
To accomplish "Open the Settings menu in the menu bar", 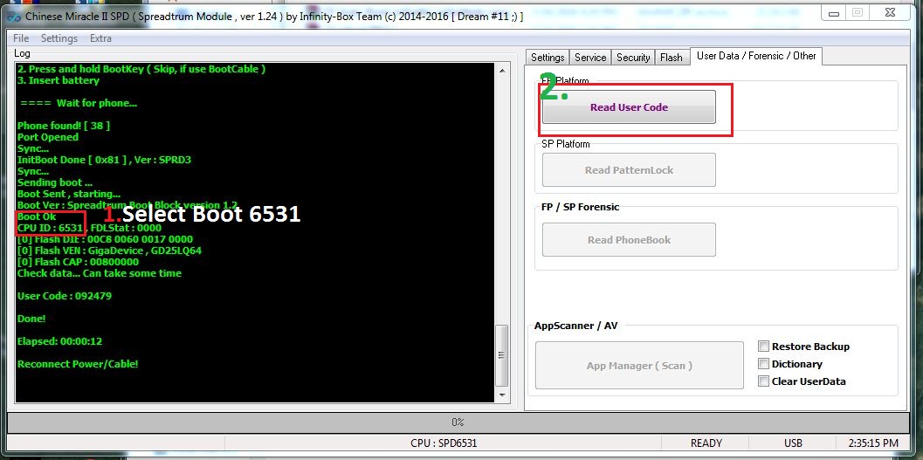I will point(59,38).
